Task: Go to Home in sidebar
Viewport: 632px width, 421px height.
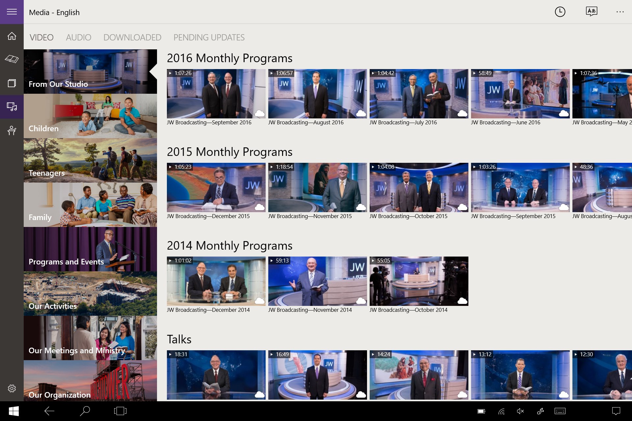Action: [12, 36]
